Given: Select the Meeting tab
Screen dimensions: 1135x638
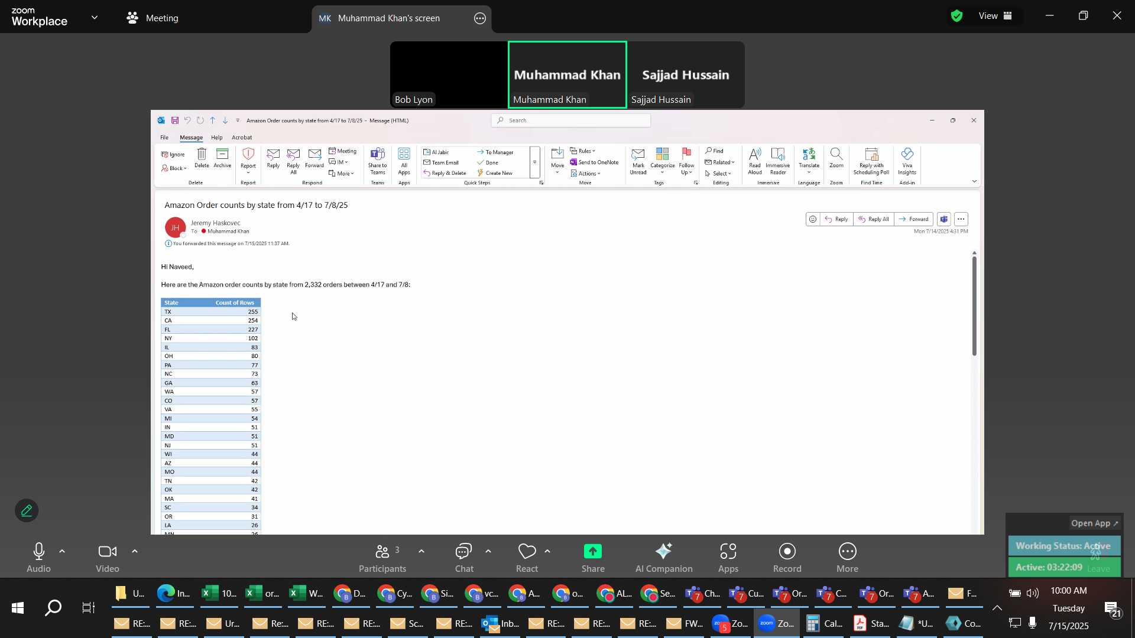Looking at the screenshot, I should (x=153, y=18).
